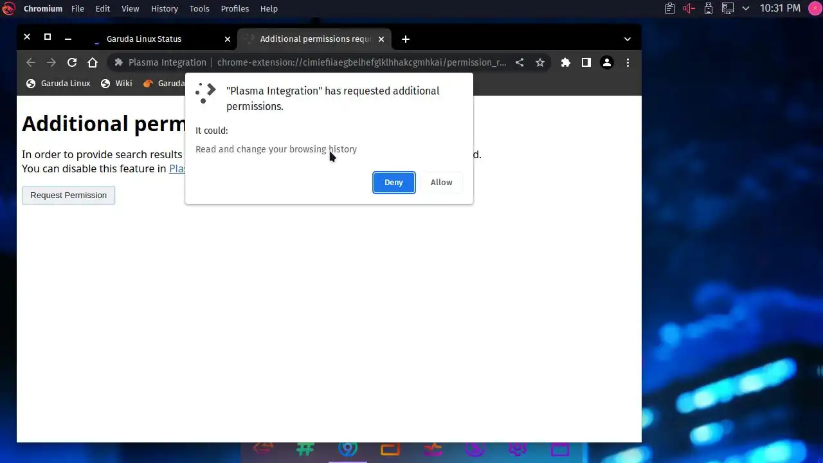Open the orange Garuda bookmark beside Wiki
Image resolution: width=823 pixels, height=463 pixels.
pyautogui.click(x=163, y=83)
